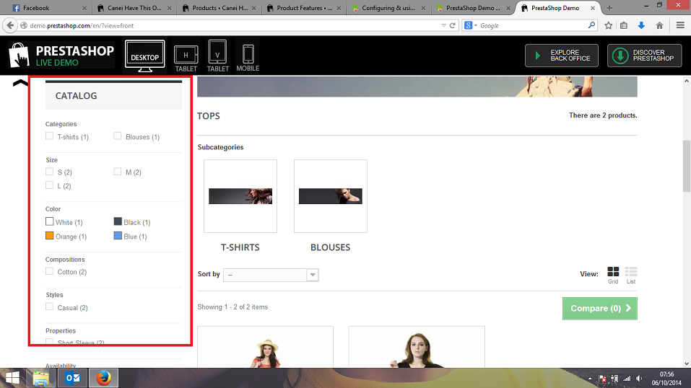Image resolution: width=691 pixels, height=388 pixels.
Task: Click the Google search input field
Action: (x=532, y=25)
